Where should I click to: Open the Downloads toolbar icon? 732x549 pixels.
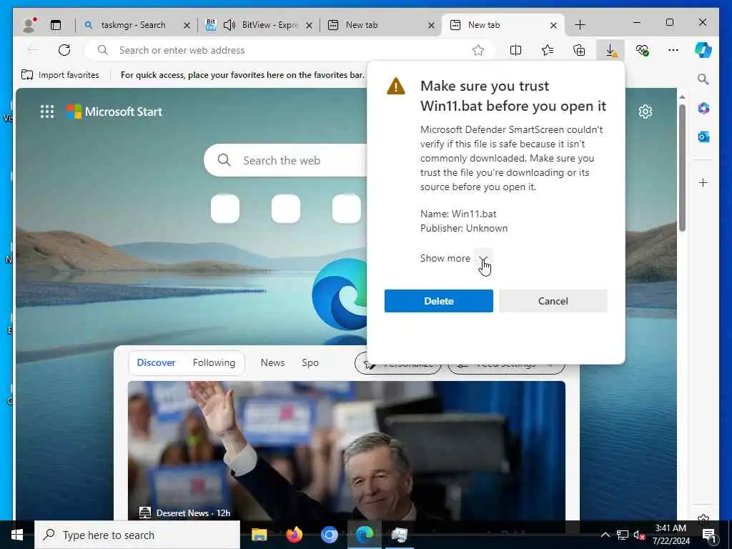point(610,50)
